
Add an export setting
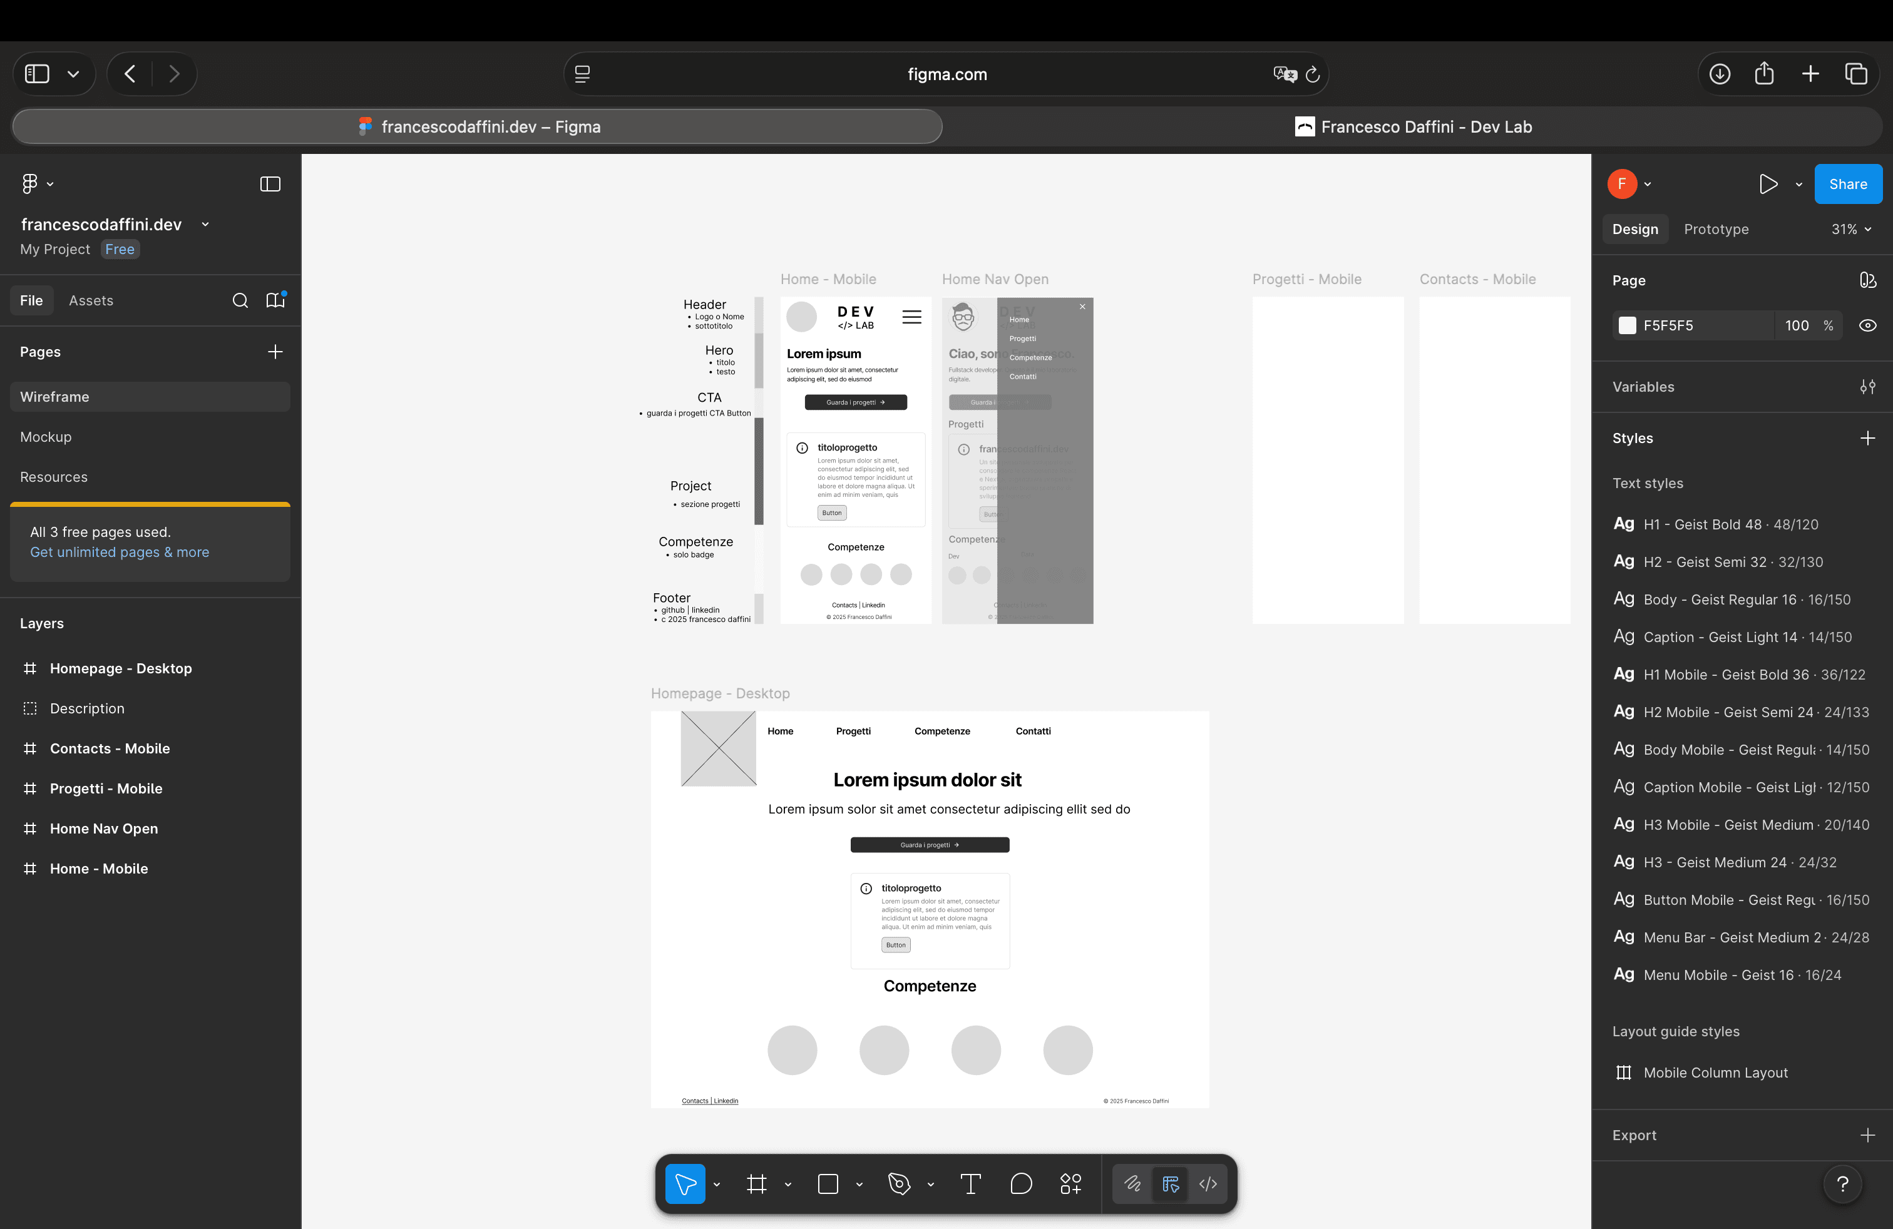point(1867,1135)
